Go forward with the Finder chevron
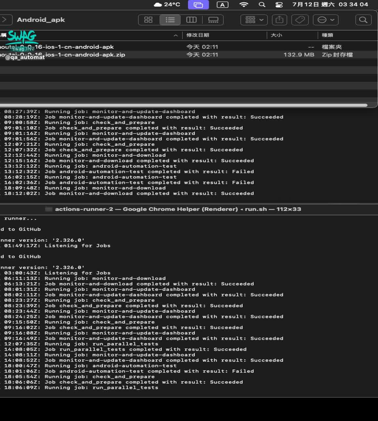 [5, 20]
